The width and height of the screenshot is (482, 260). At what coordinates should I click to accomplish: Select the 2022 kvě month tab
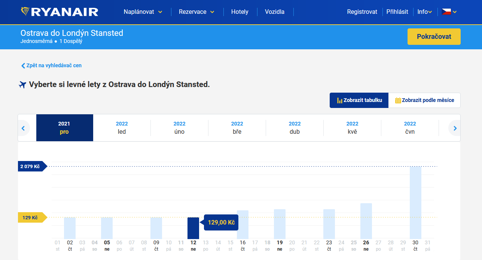pyautogui.click(x=353, y=128)
